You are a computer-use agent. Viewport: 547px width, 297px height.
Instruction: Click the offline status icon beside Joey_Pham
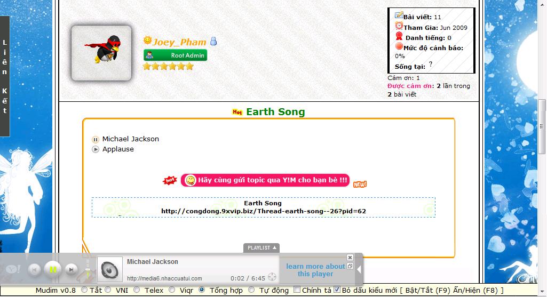[x=213, y=42]
